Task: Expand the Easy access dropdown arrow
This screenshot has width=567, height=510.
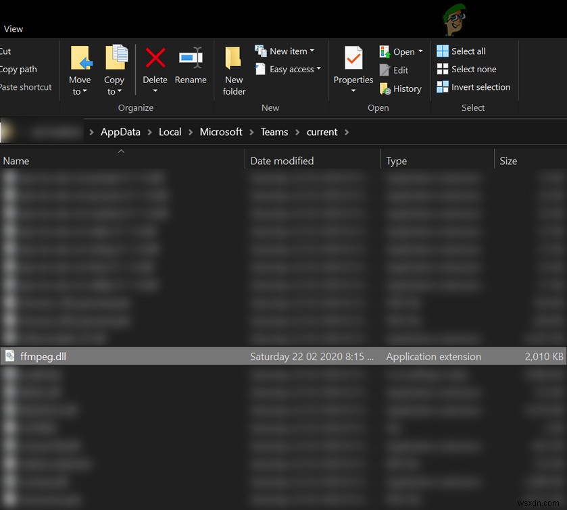Action: click(x=318, y=68)
